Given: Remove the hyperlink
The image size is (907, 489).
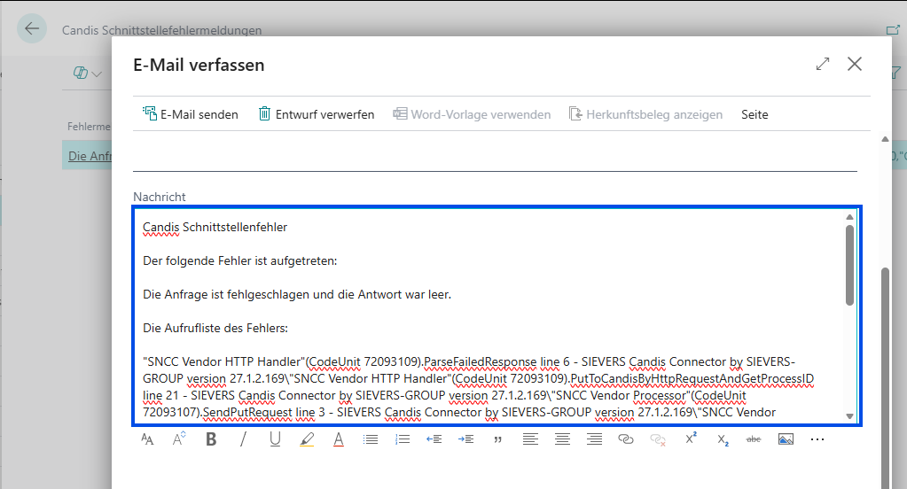Looking at the screenshot, I should [658, 440].
